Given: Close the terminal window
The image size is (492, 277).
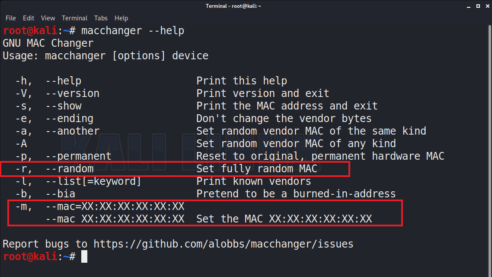Looking at the screenshot, I should pyautogui.click(x=488, y=6).
